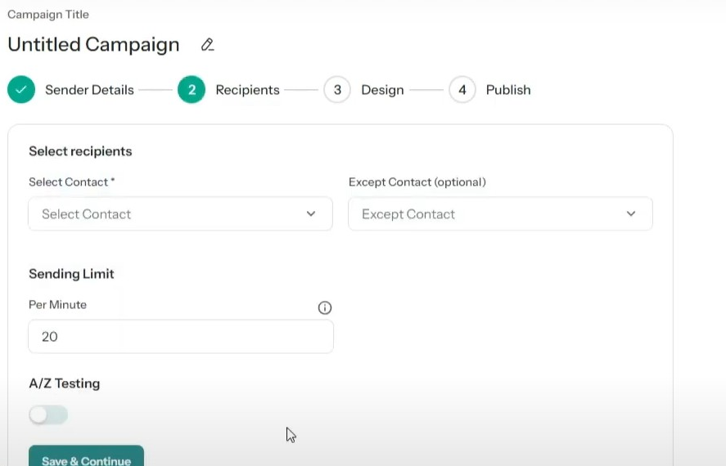Viewport: 726px width, 466px height.
Task: Click the Untitled Campaign title text
Action: pyautogui.click(x=93, y=45)
